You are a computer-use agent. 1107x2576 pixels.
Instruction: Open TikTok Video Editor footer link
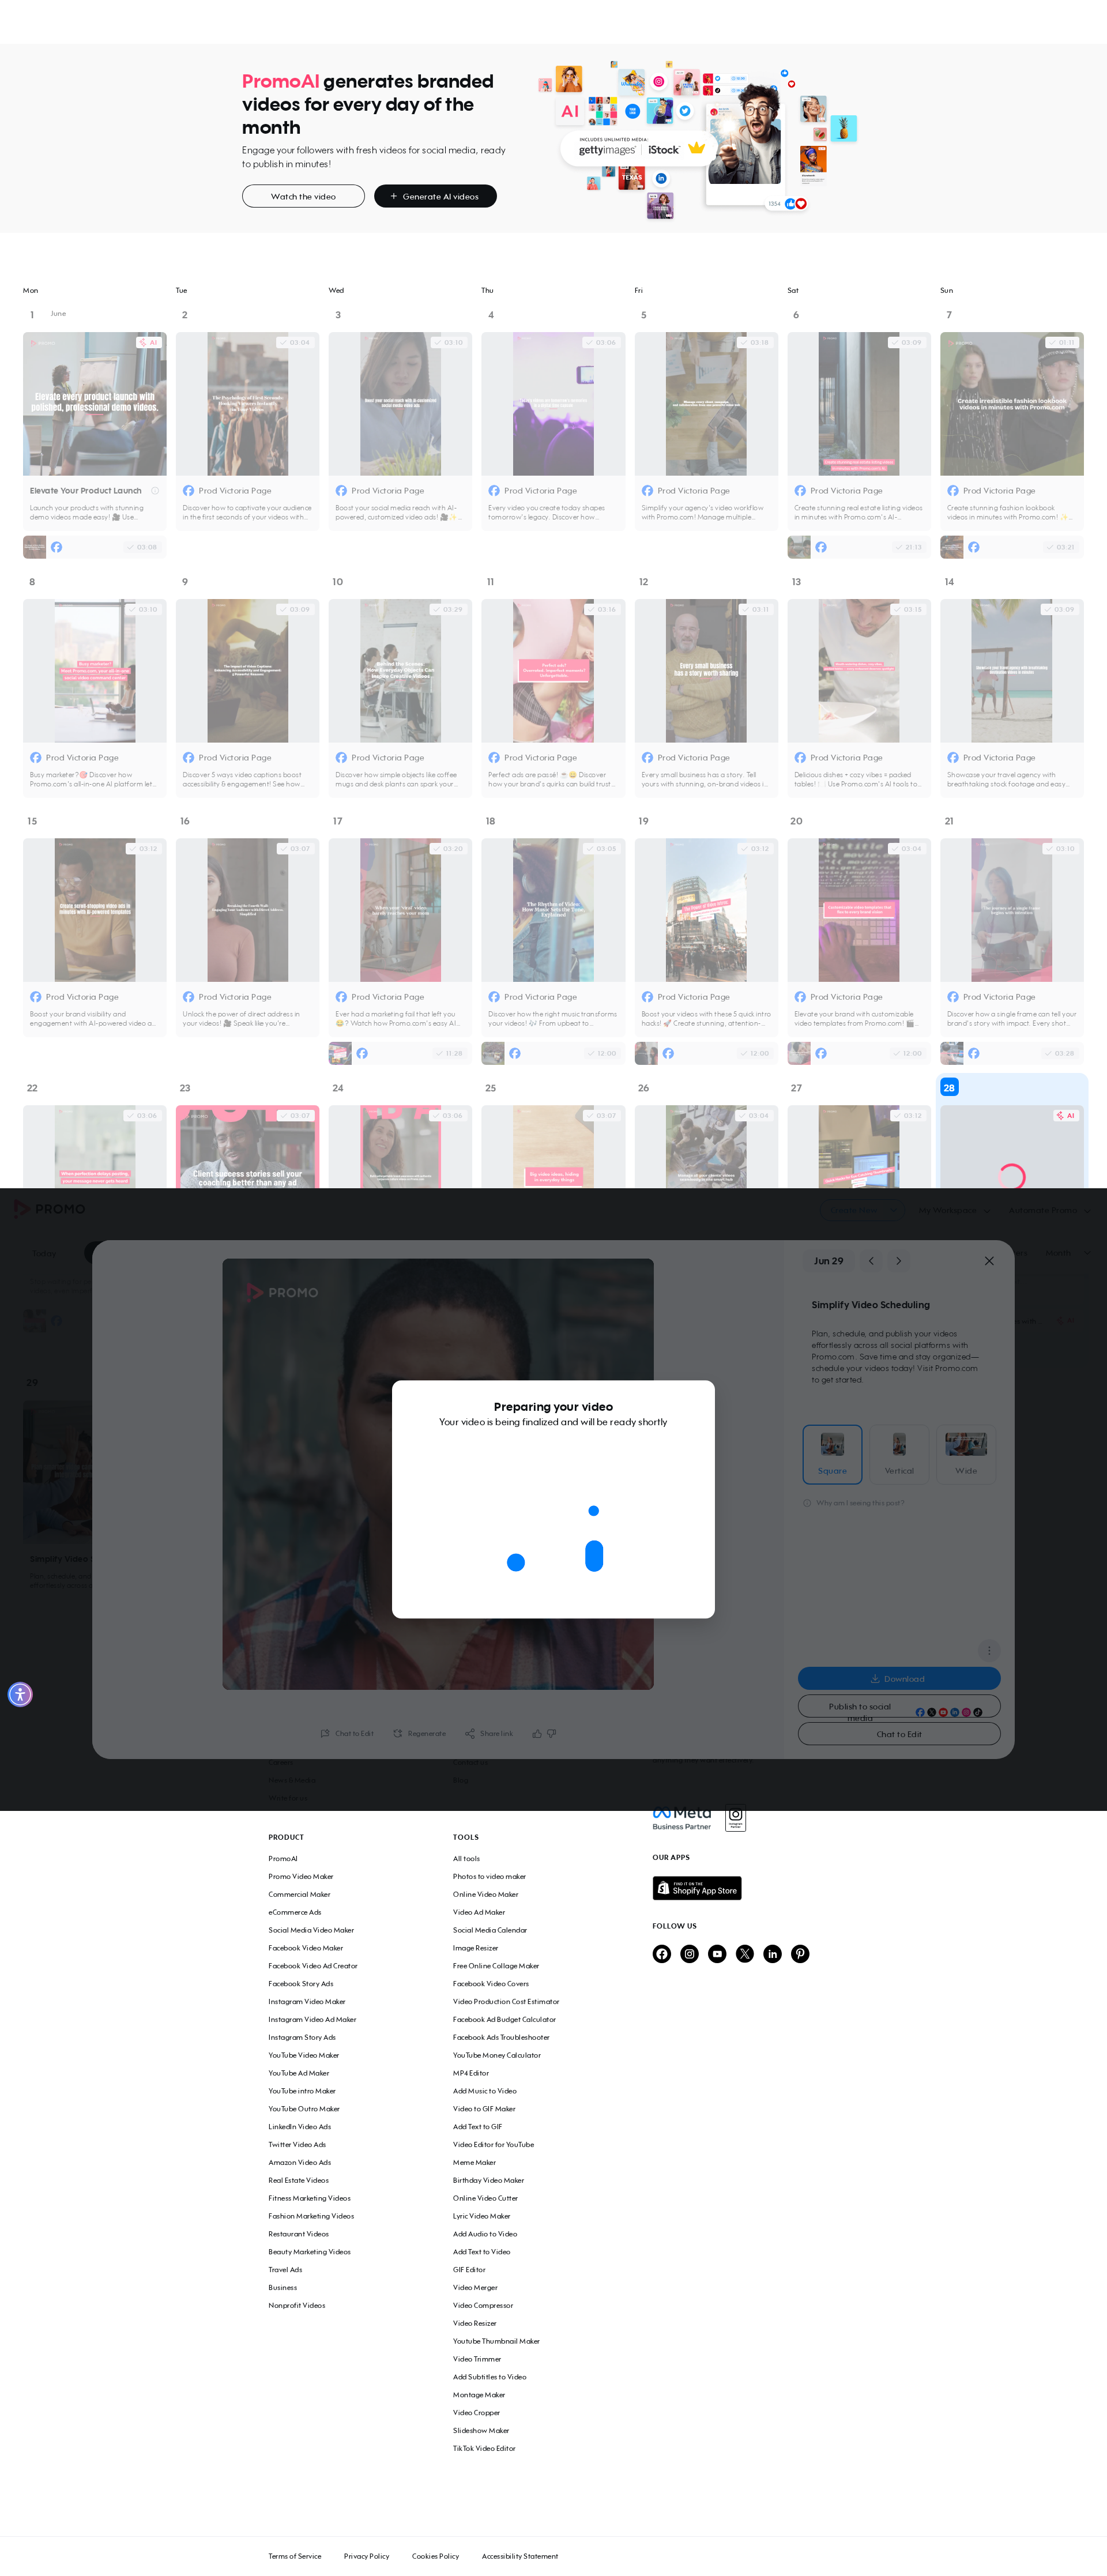tap(484, 2448)
